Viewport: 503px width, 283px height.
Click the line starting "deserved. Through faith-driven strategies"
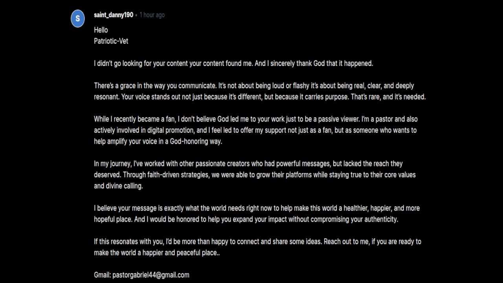tap(254, 175)
